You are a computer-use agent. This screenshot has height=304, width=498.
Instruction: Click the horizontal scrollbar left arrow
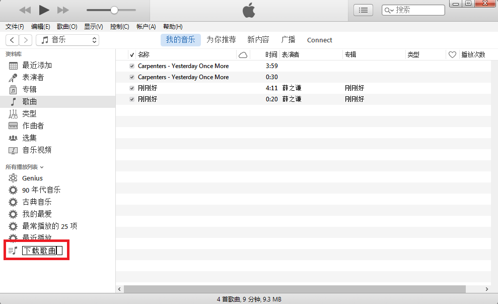pos(119,289)
